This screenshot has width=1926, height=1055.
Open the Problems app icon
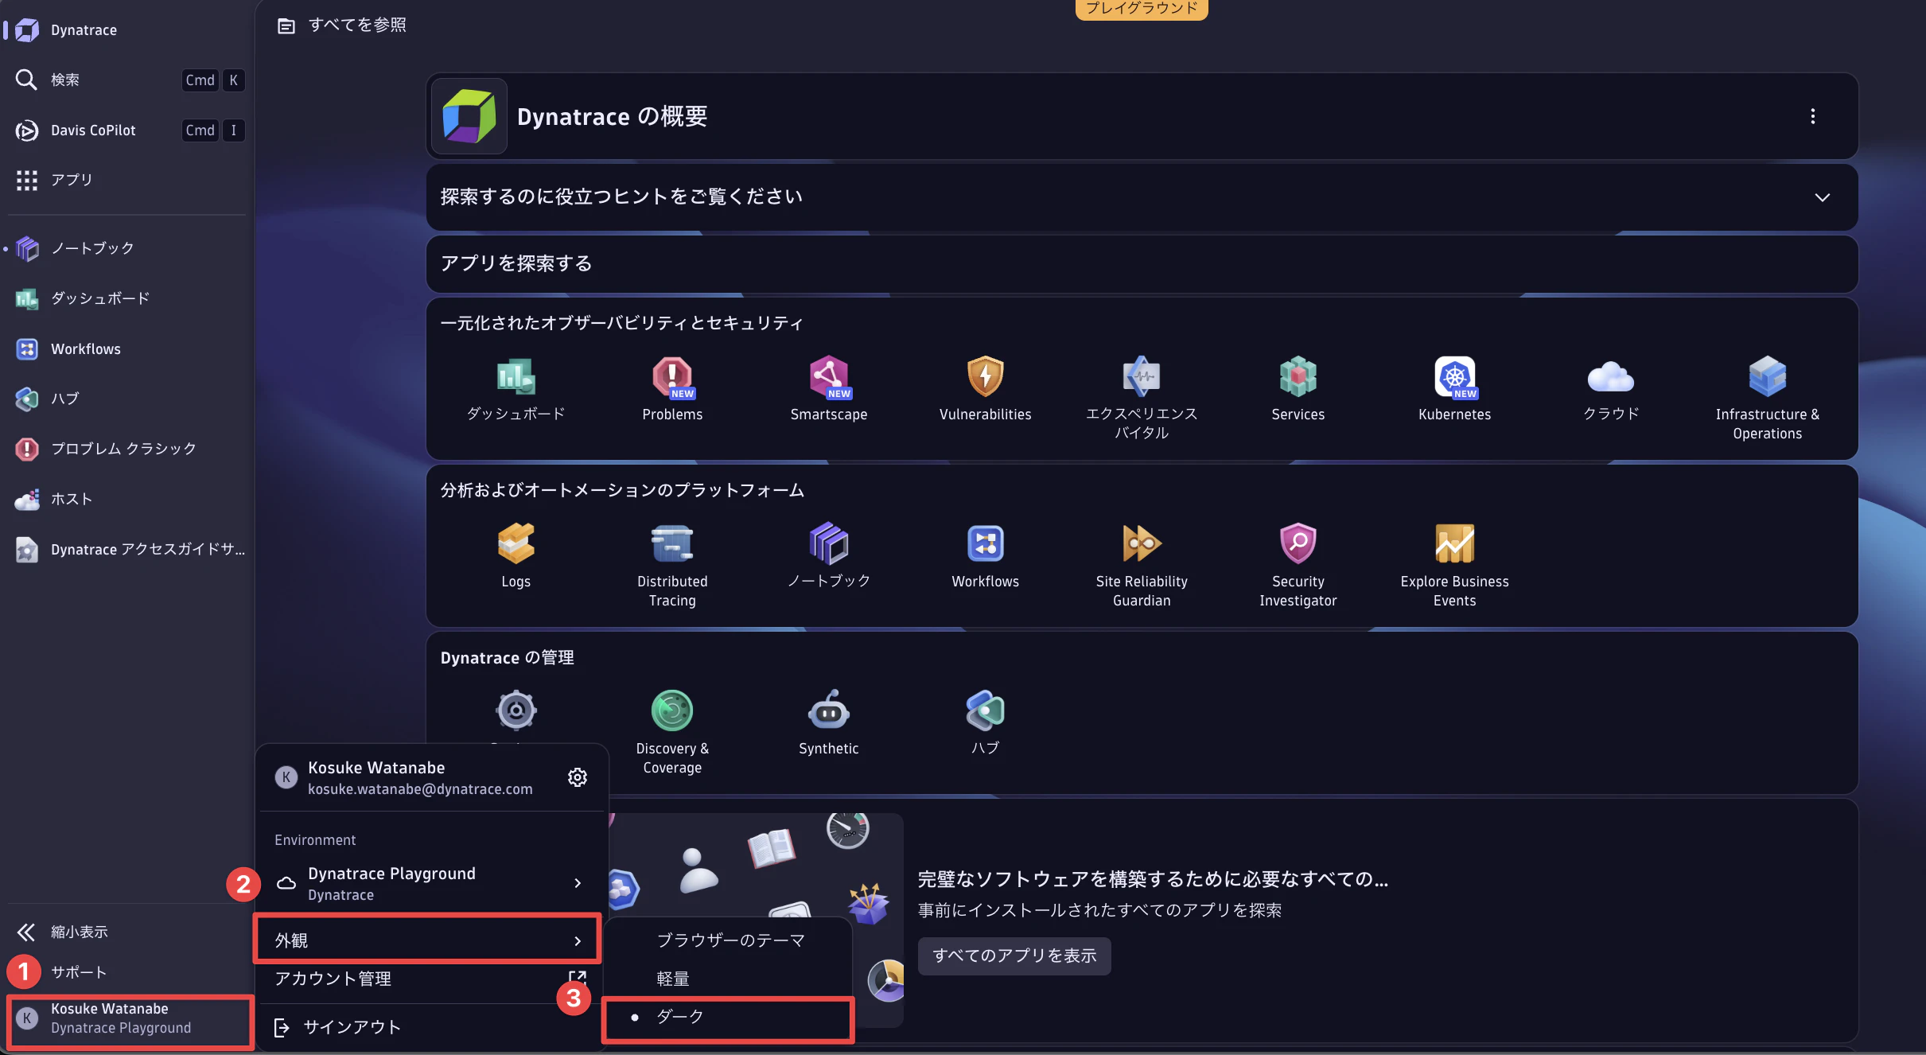tap(672, 376)
